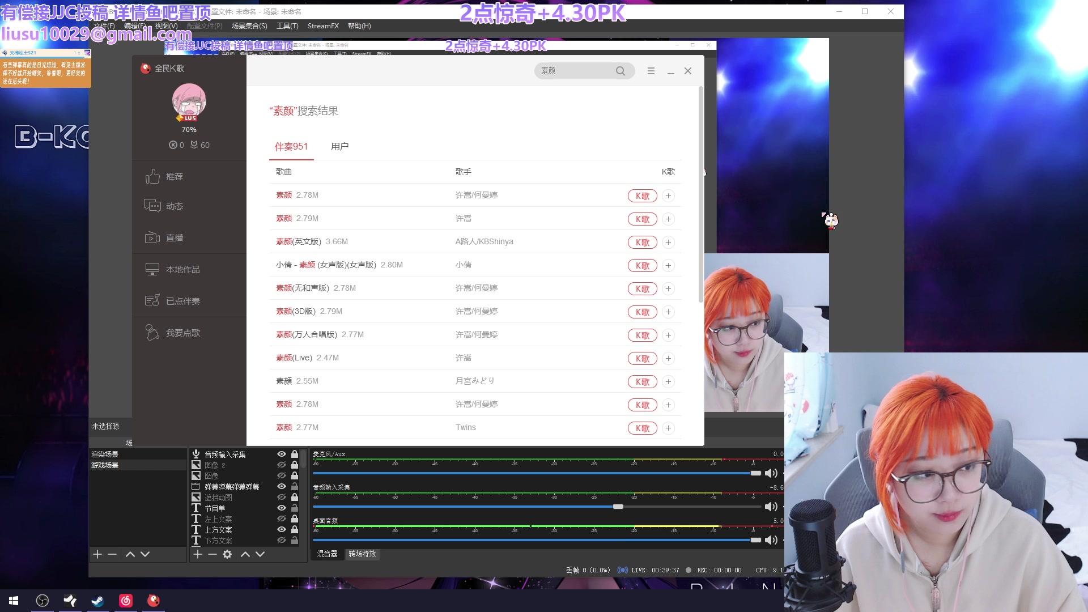Click K歌 on the 素颜(英文版) track
The width and height of the screenshot is (1088, 612).
641,242
